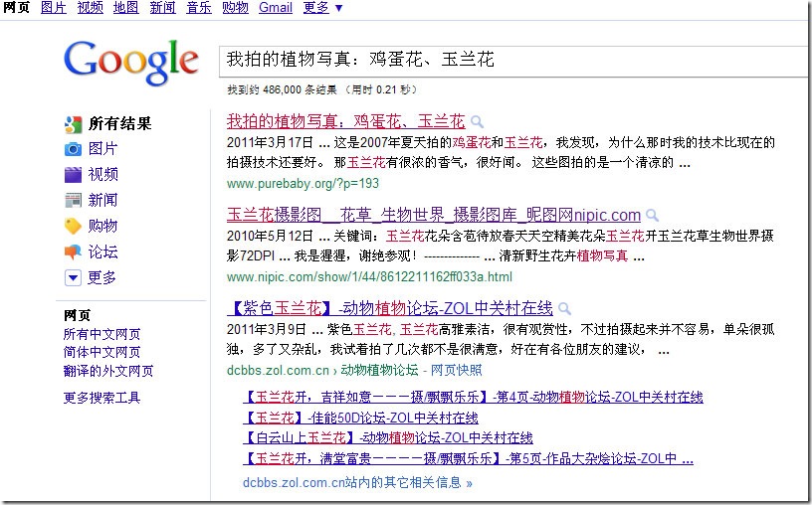Open sublink 【玉兰花】-佳能50D论坛
This screenshot has height=505, width=812.
pyautogui.click(x=361, y=419)
